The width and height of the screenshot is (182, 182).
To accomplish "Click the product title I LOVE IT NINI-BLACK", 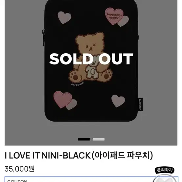I will pyautogui.click(x=48, y=155).
